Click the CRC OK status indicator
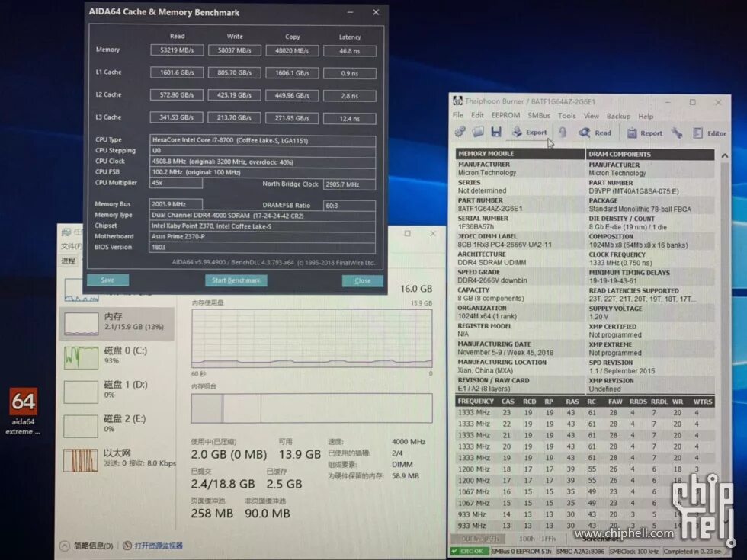This screenshot has width=747, height=560. tap(469, 552)
